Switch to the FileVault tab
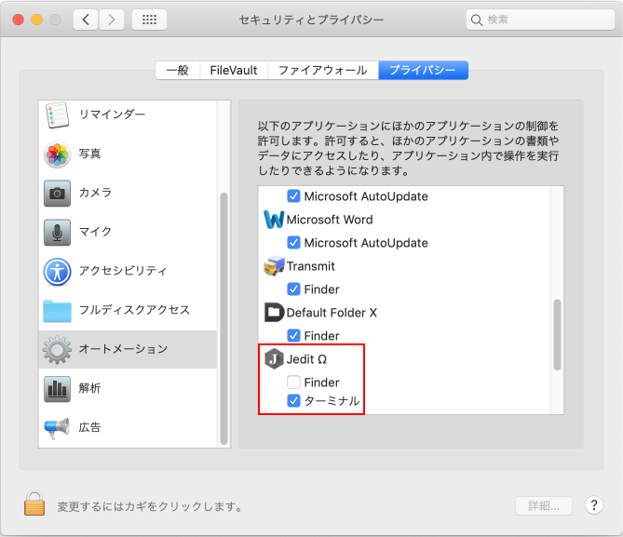 point(234,71)
